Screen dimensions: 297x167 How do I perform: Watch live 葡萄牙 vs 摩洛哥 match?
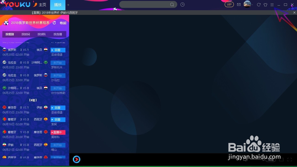coord(58,132)
